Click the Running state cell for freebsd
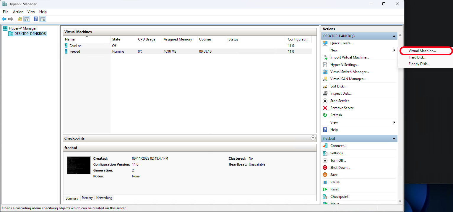Screen dimensions: 453x212 118,51
